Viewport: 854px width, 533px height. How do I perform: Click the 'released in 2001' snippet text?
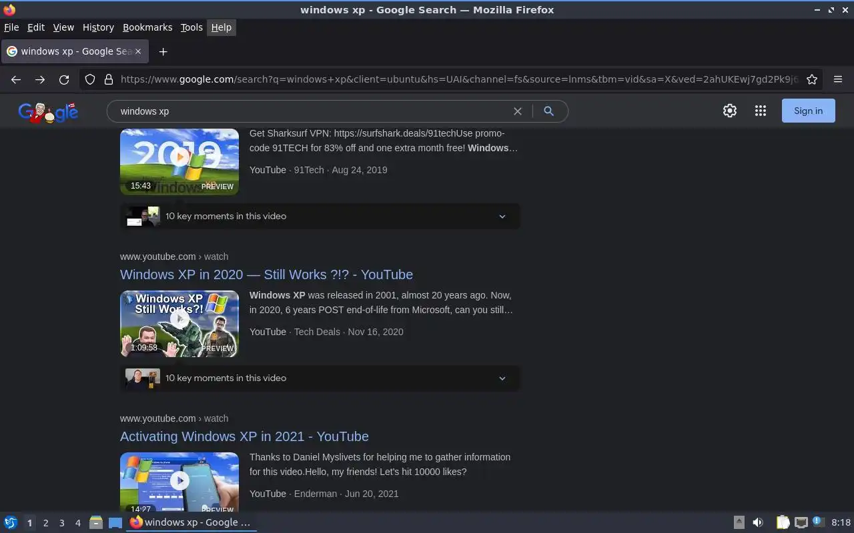[381, 302]
